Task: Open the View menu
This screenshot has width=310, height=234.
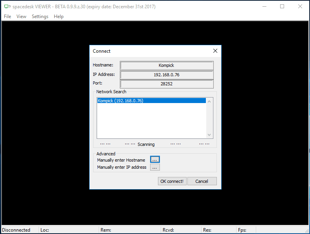Action: click(21, 17)
